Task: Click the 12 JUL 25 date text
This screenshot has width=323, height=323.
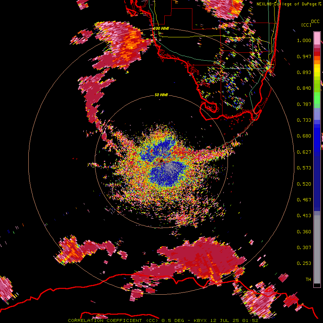Action: coord(225,320)
